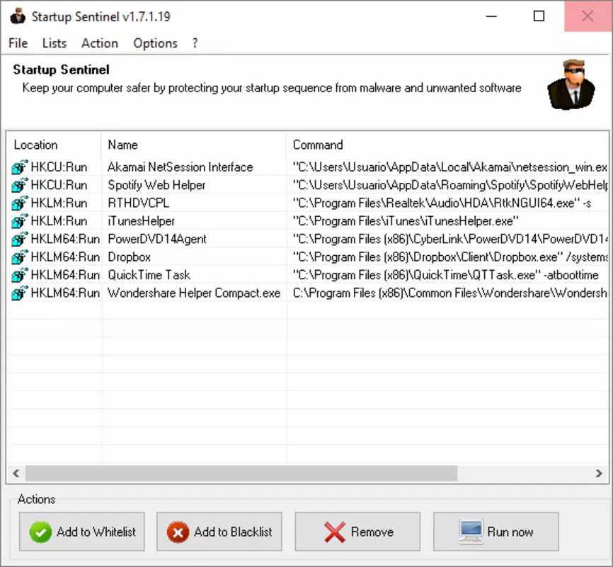Screen dimensions: 613x567
Task: Sort by the Command column header
Action: [447, 145]
